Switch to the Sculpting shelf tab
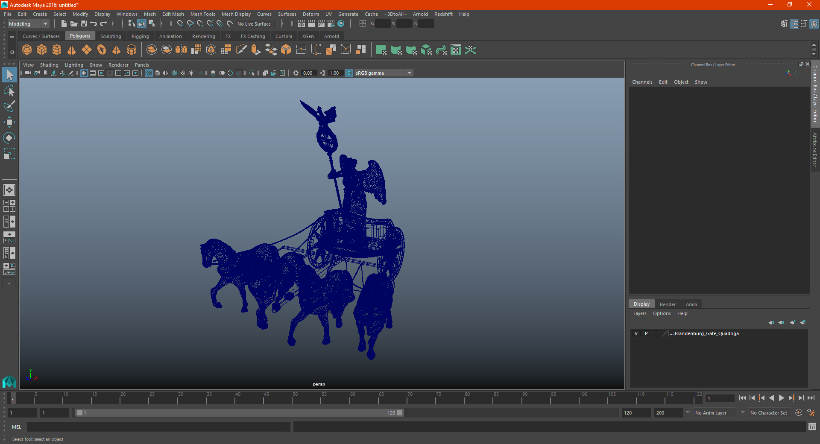The width and height of the screenshot is (820, 444). 111,36
